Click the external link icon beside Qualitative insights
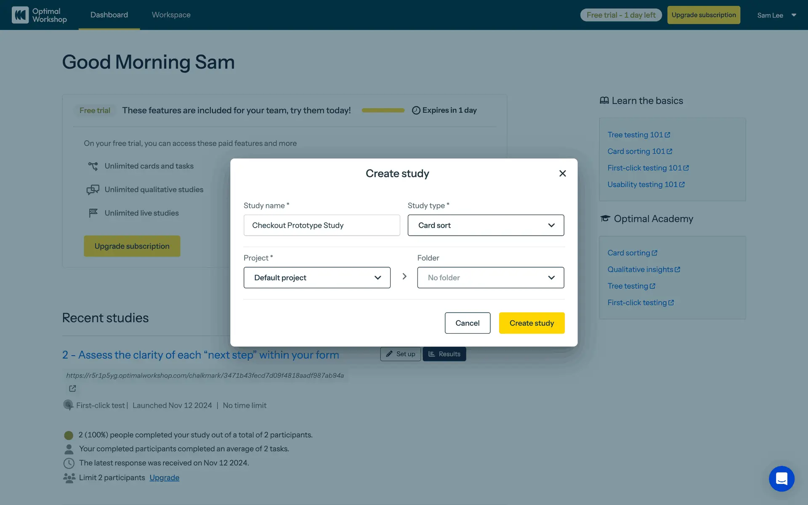The image size is (808, 505). [677, 269]
